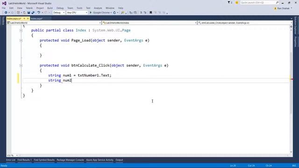Image resolution: width=299 pixels, height=168 pixels.
Task: Open the Debug menu
Action: pos(60,8)
